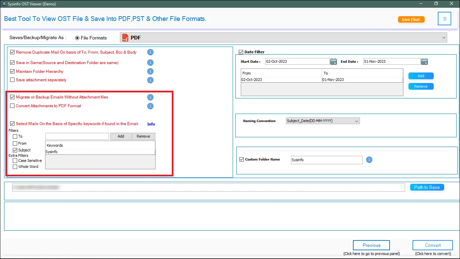The width and height of the screenshot is (460, 259).
Task: Click info icon beside Save attachment separately
Action: (151, 80)
